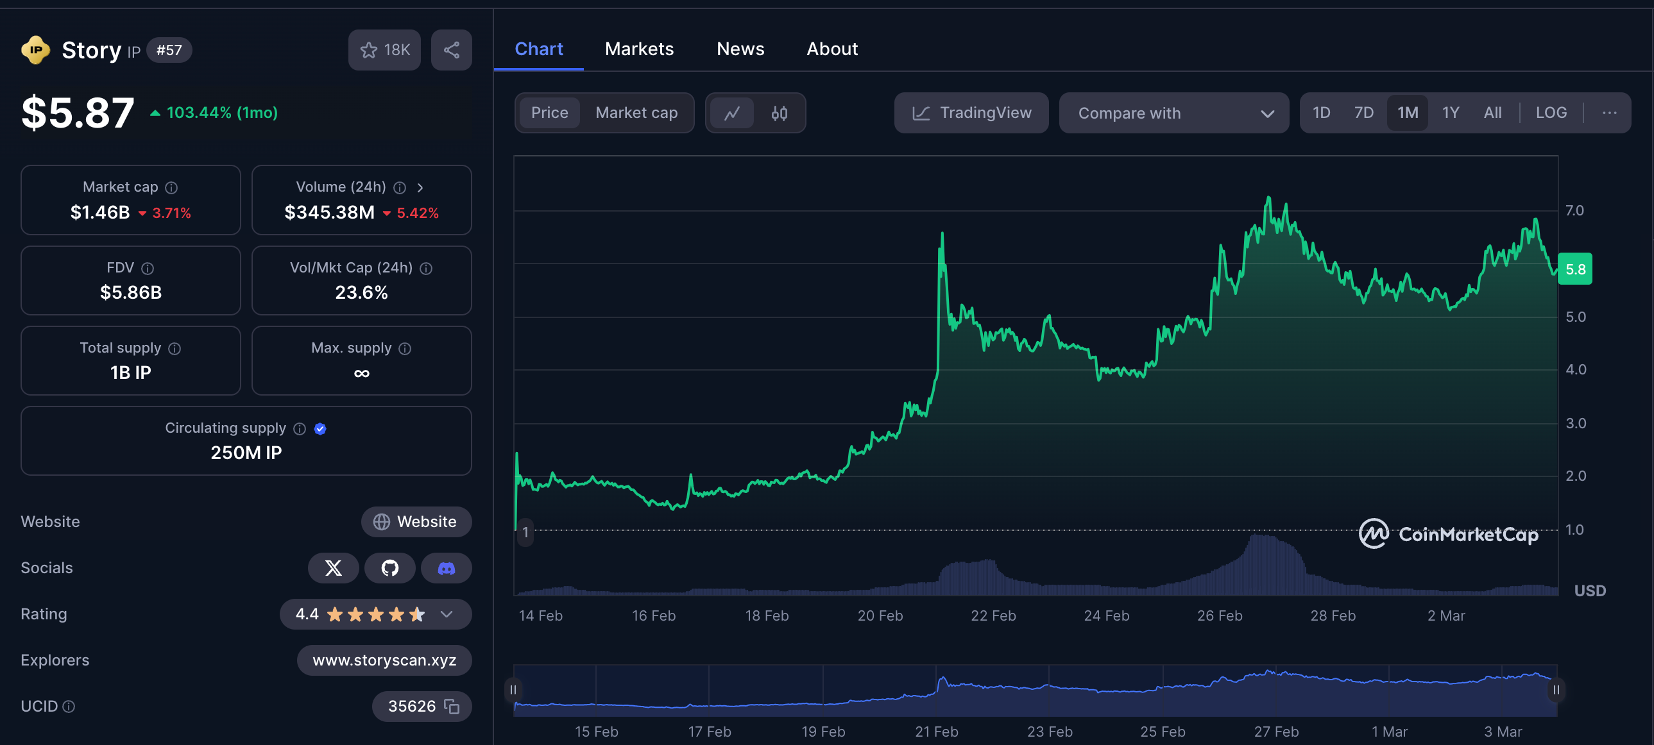Open the share icon button
1654x745 pixels.
pos(452,50)
